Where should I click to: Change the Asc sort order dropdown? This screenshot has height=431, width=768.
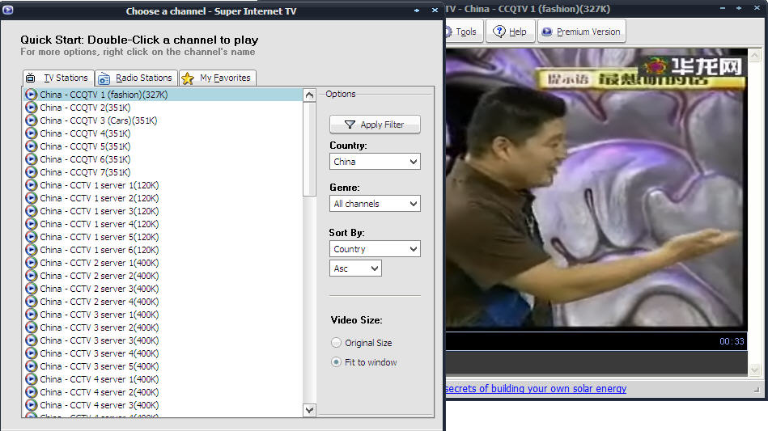point(356,268)
